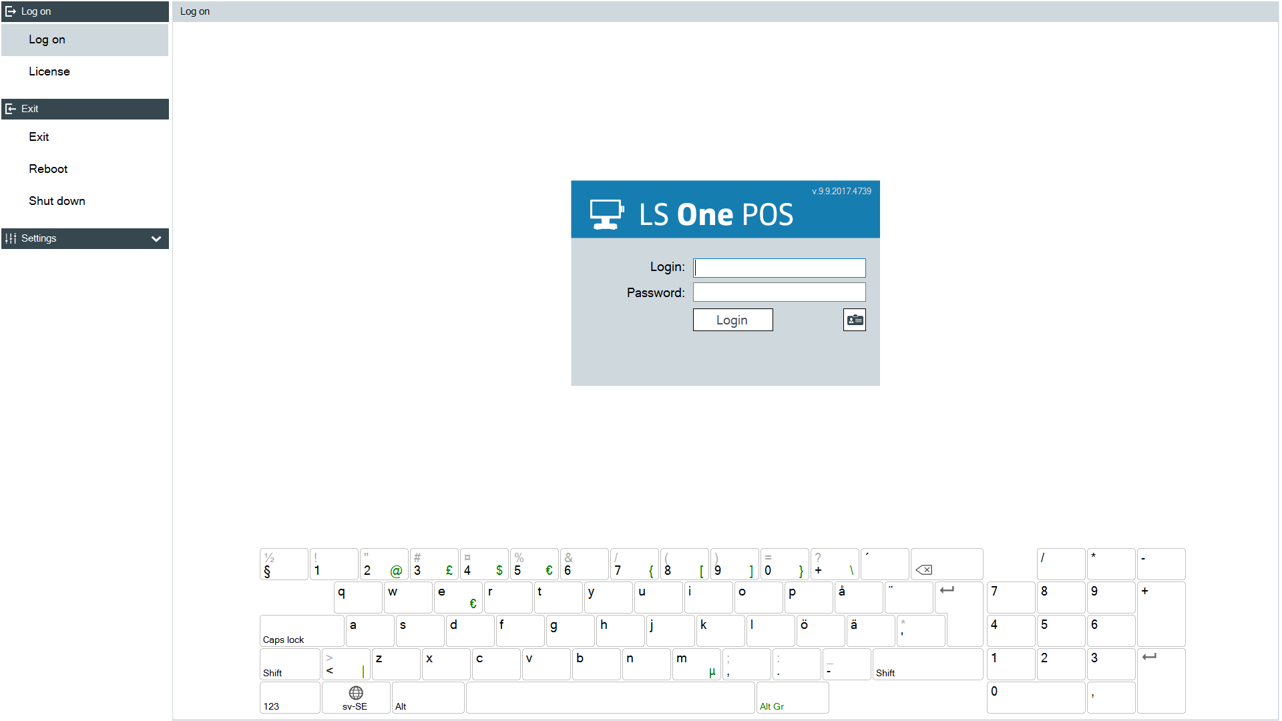Tap the globe sv-SE language key

[x=356, y=698]
